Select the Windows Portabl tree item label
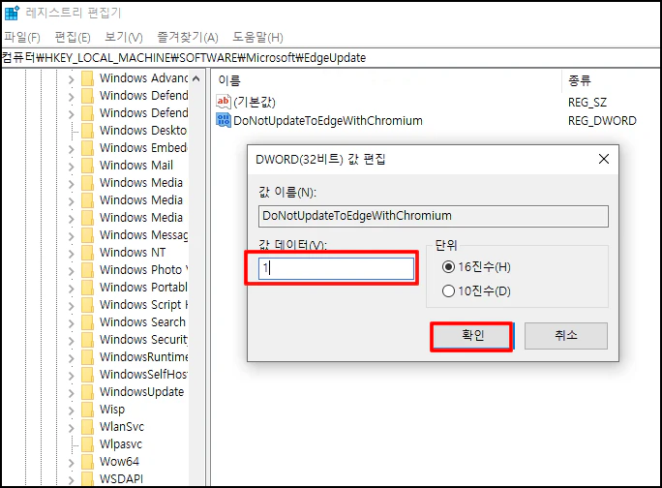This screenshot has width=662, height=488. point(143,288)
